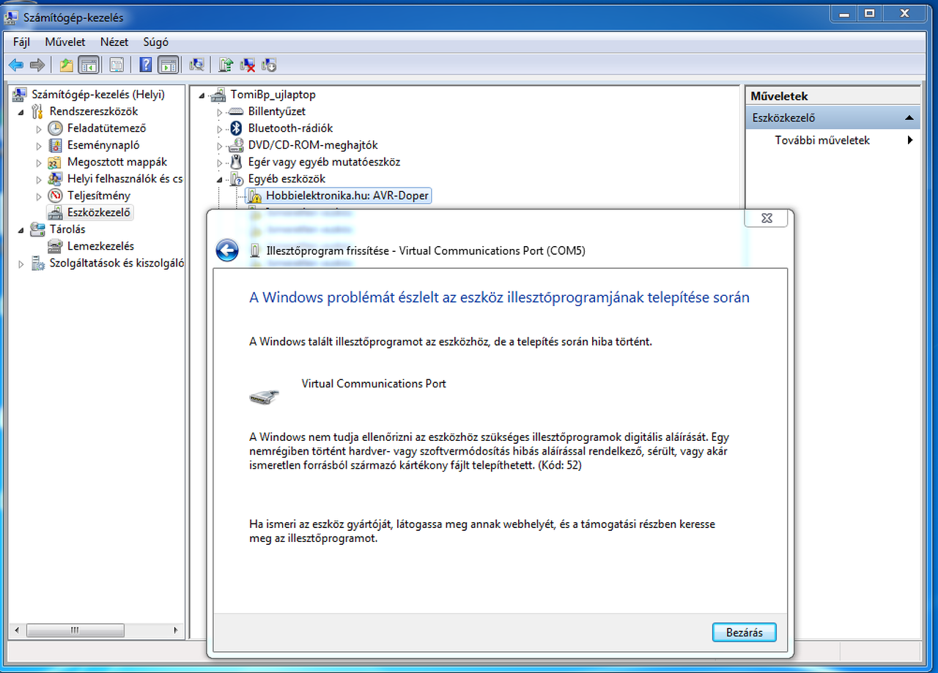Image resolution: width=938 pixels, height=673 pixels.
Task: Click the Bezárás button
Action: [744, 633]
